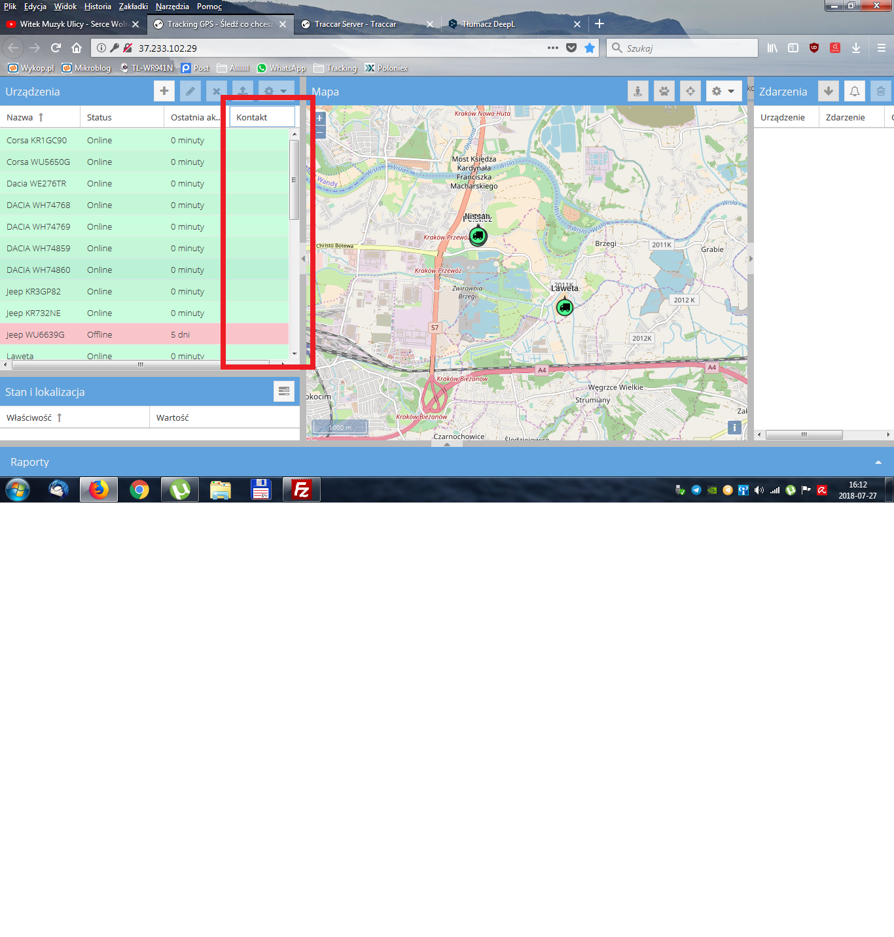The image size is (894, 937).
Task: Open the Mapa gear settings dropdown
Action: (724, 91)
